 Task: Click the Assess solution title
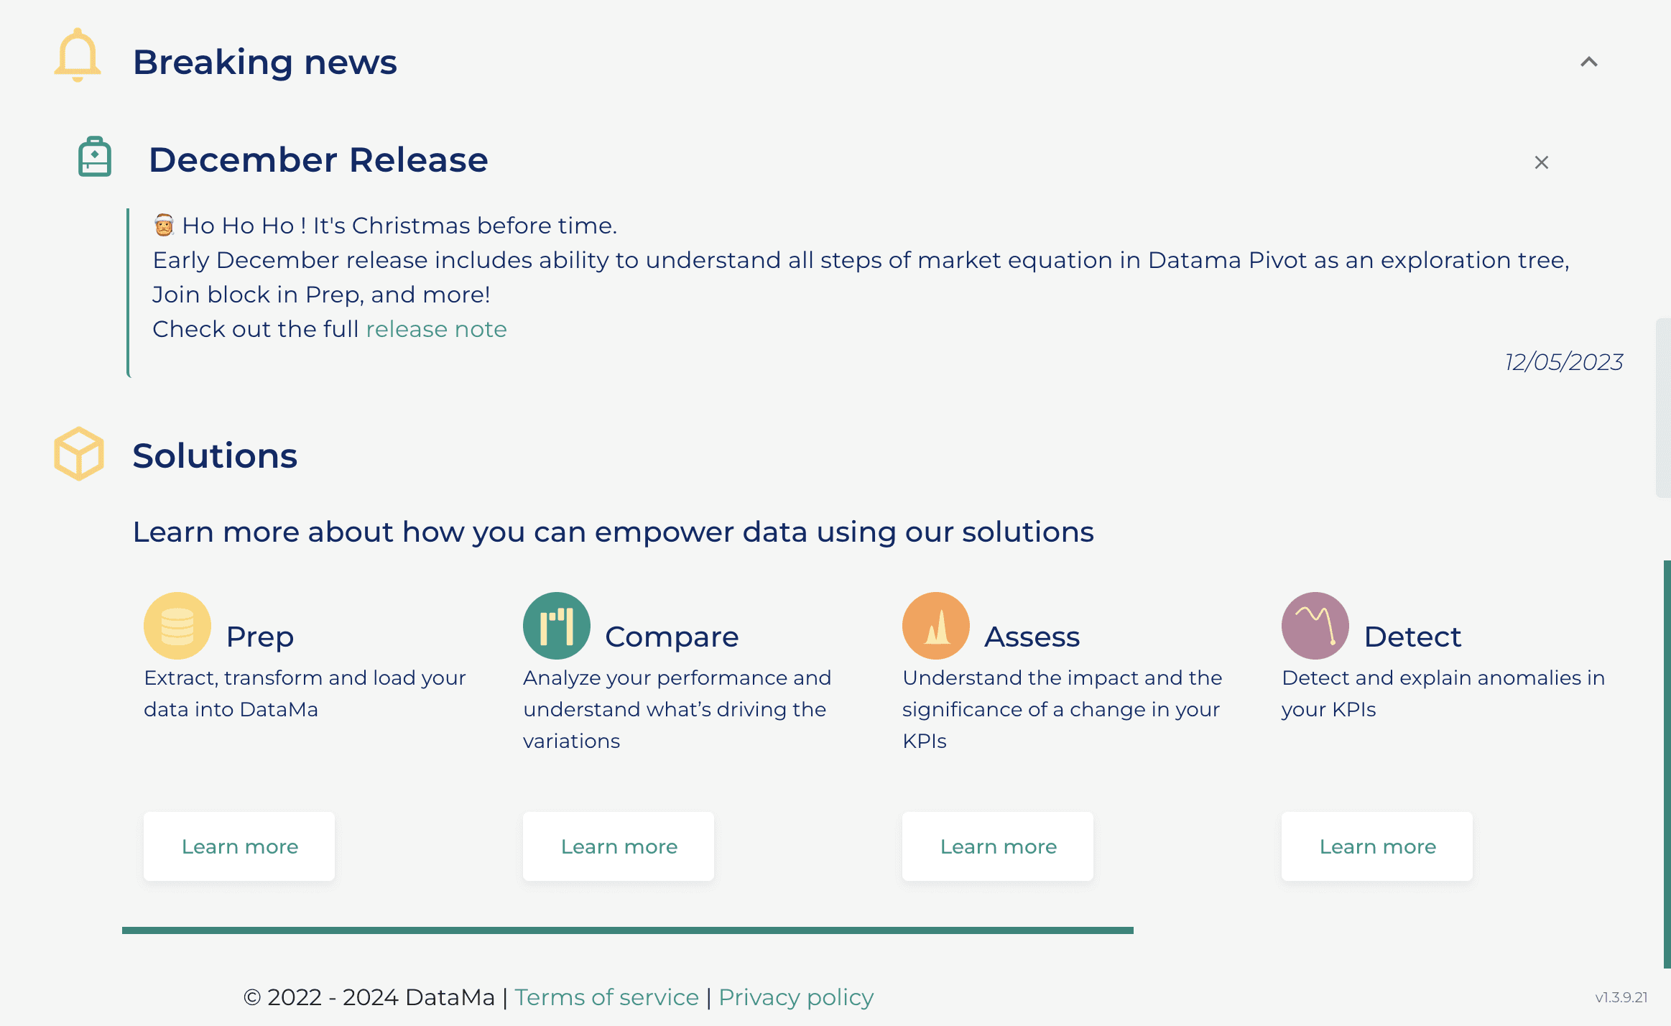[x=1032, y=637]
